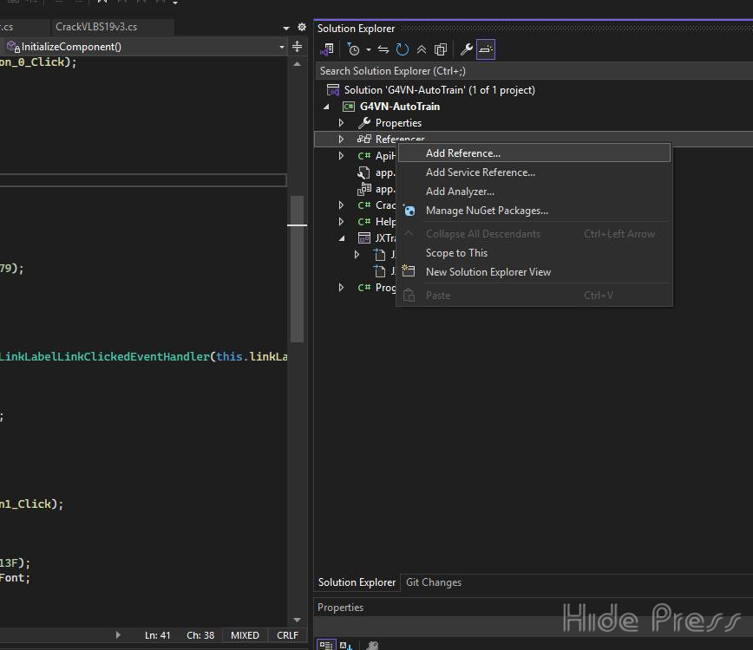The width and height of the screenshot is (753, 650).
Task: Collapse the G4VN-AutoTrain project node
Action: pos(327,107)
